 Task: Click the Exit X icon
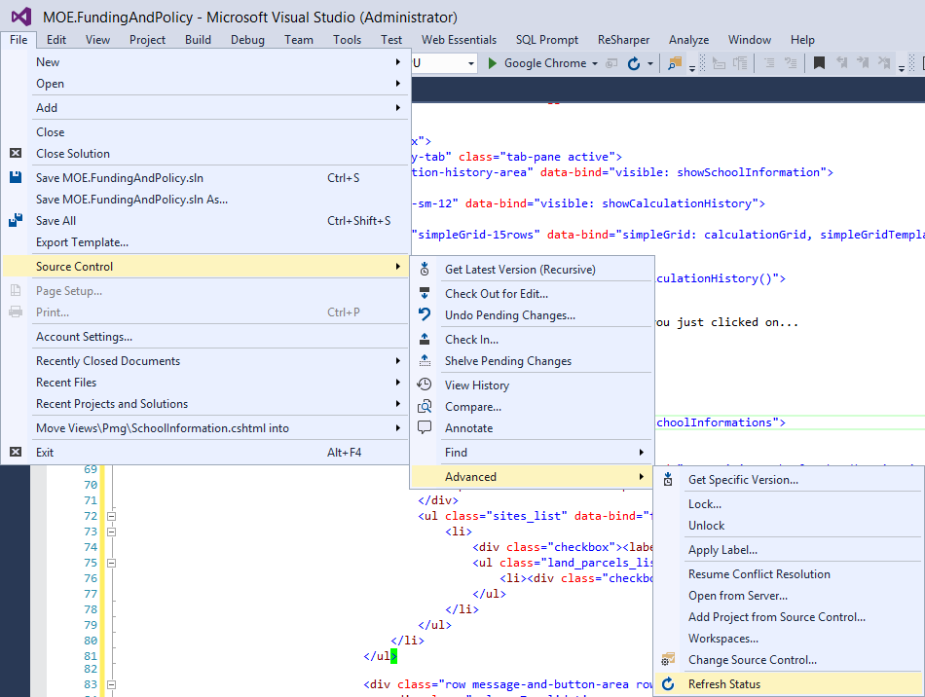tap(16, 453)
